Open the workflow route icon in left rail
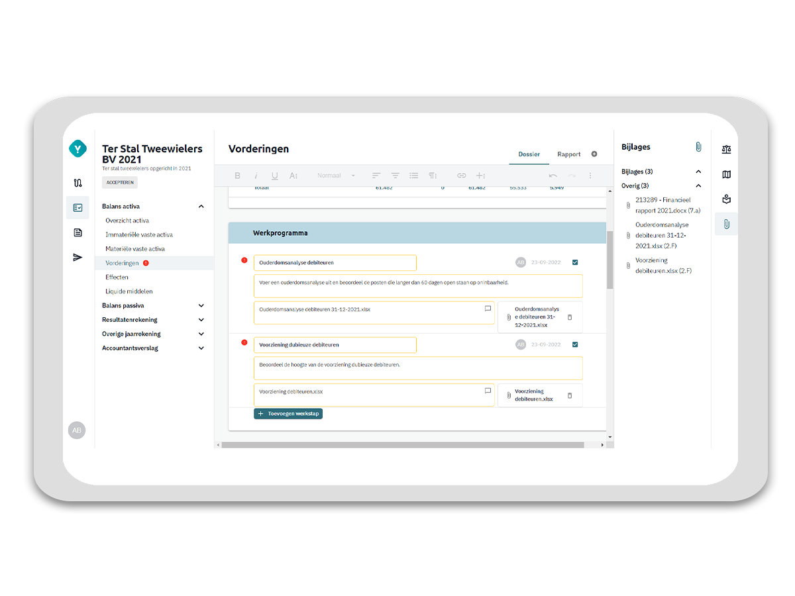Image resolution: width=795 pixels, height=596 pixels. coord(78,183)
